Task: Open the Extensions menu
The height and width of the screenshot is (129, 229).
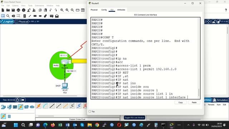Action: [x=39, y=6]
